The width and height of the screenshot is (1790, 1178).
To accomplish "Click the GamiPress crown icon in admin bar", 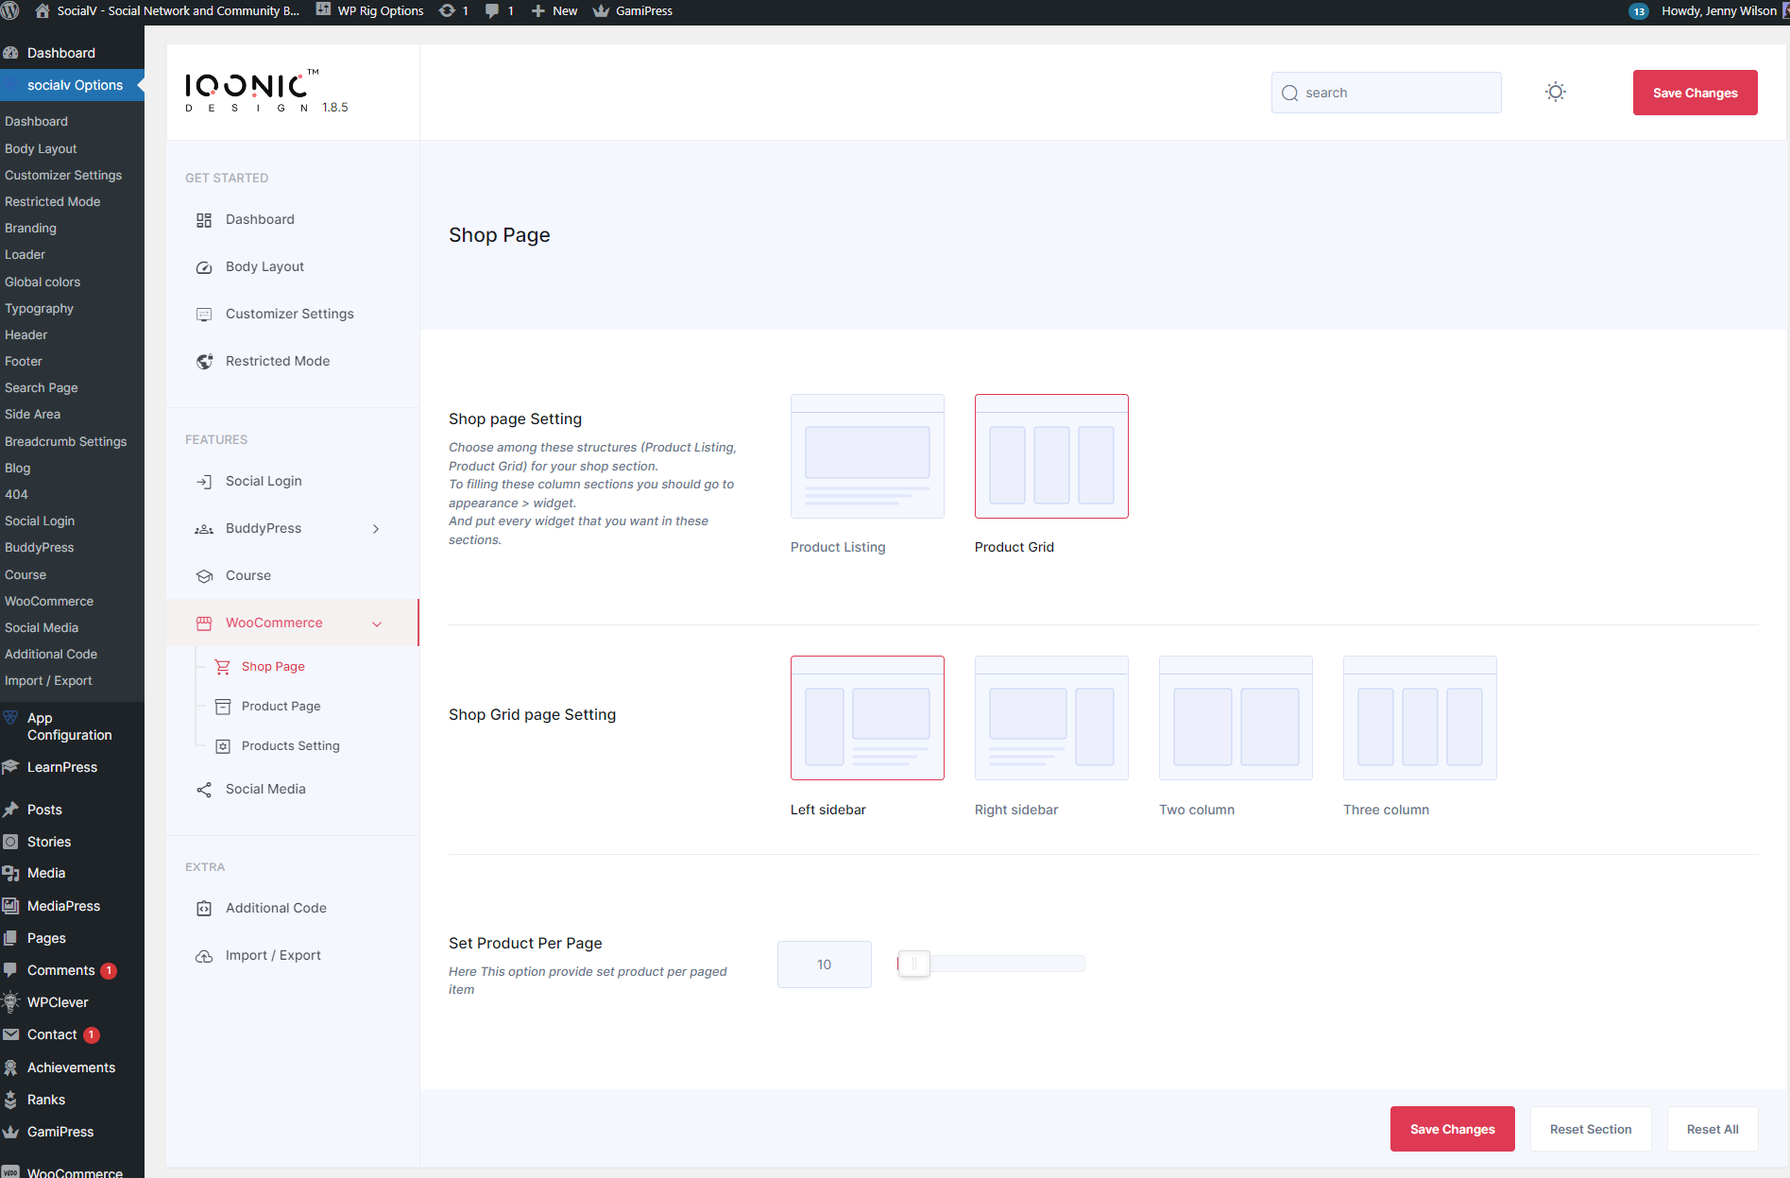I will coord(601,11).
